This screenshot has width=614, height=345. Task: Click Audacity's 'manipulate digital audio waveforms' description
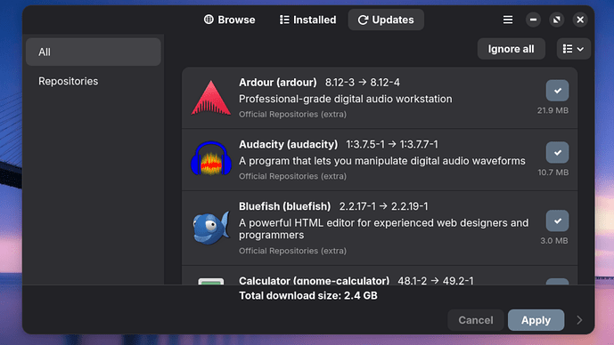[x=382, y=161]
